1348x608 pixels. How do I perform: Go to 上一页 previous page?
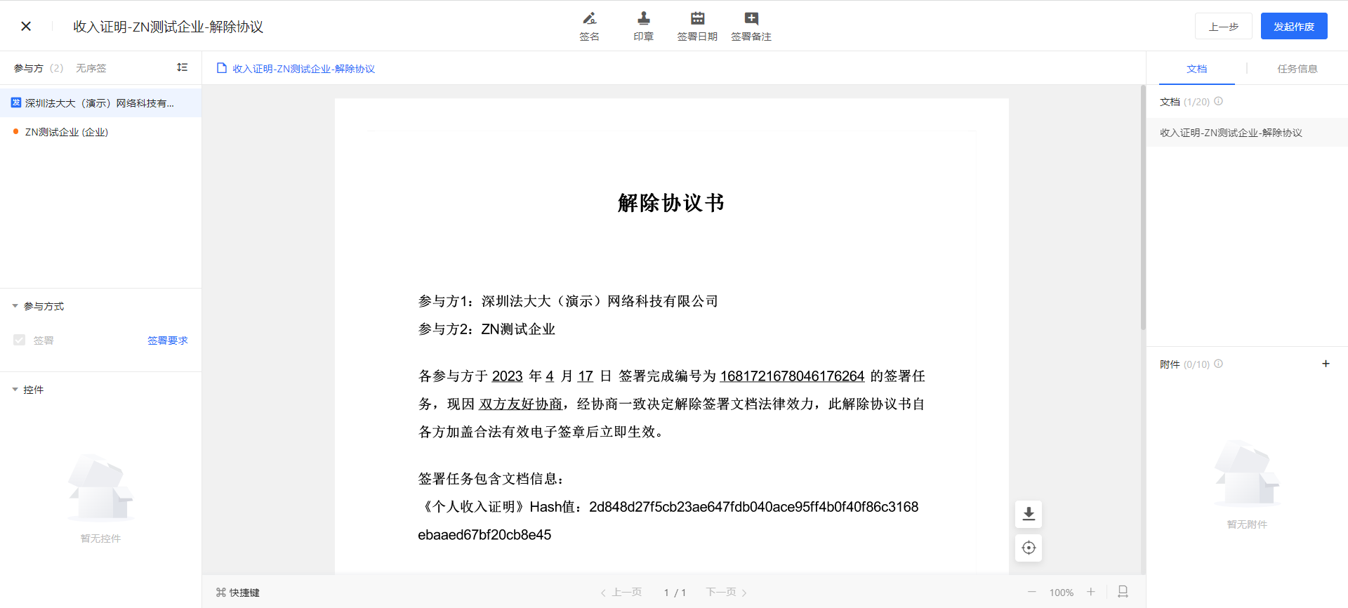pyautogui.click(x=621, y=593)
